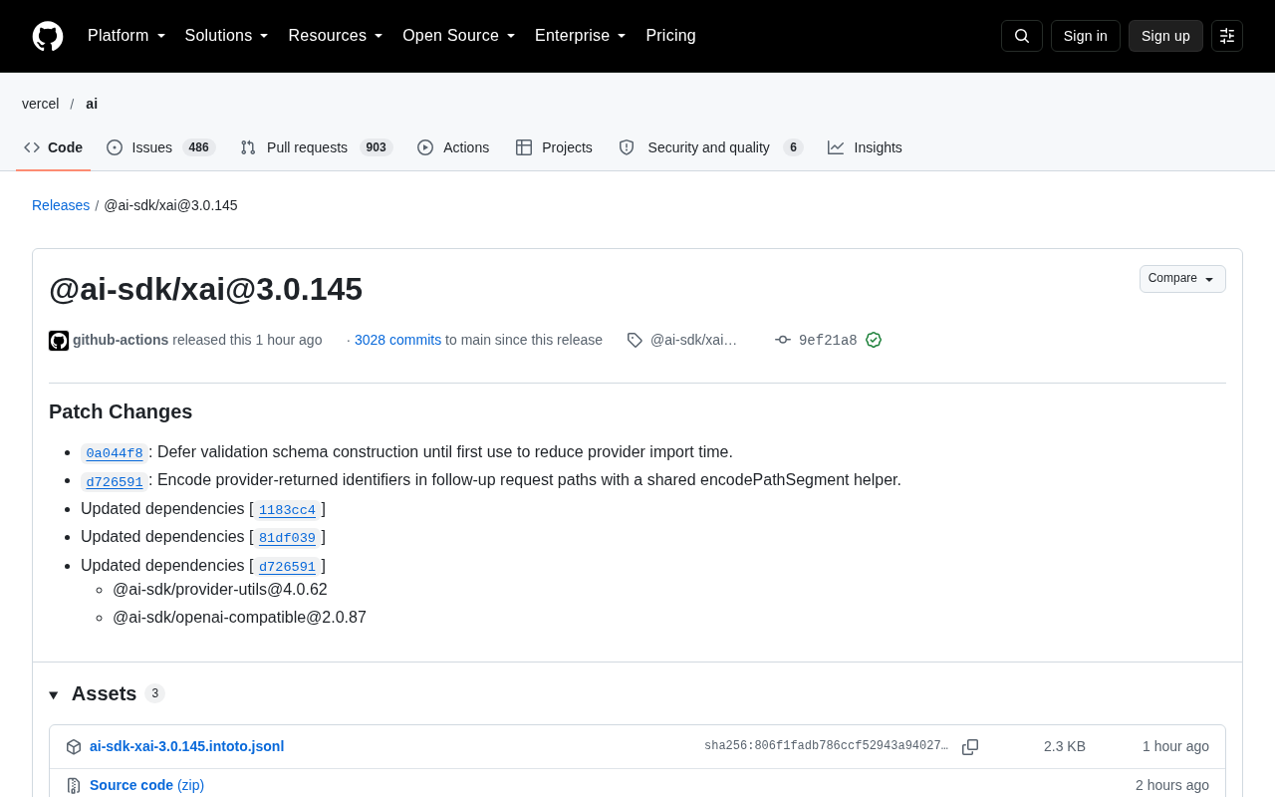Open commit 0a044f8 link

pos(115,453)
